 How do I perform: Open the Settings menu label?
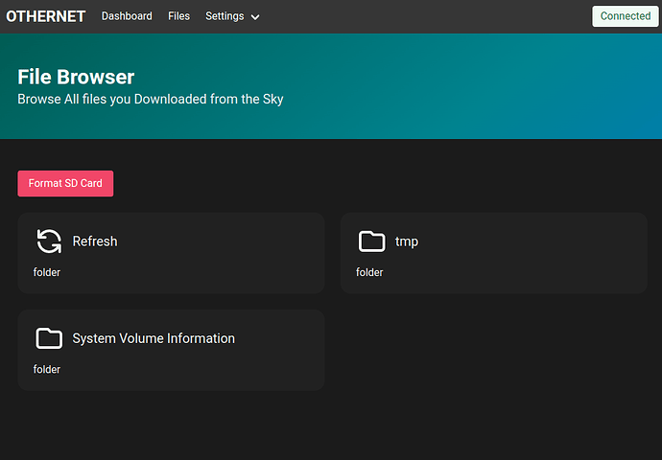tap(225, 16)
